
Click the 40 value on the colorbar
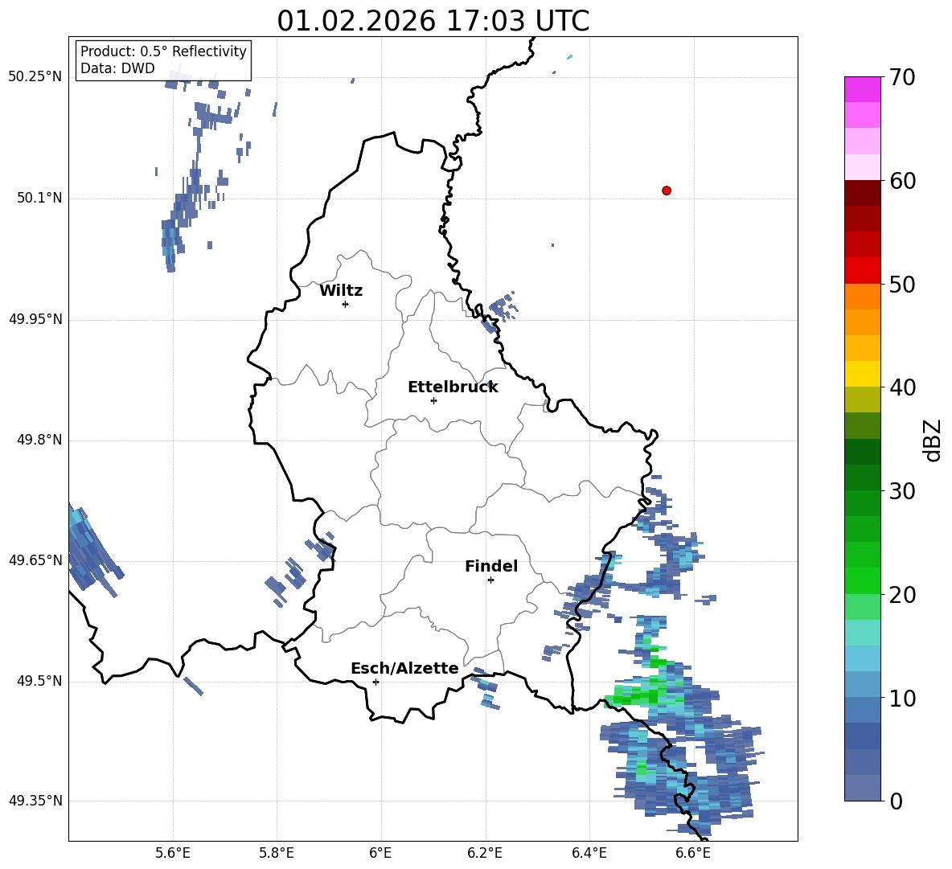click(x=902, y=387)
